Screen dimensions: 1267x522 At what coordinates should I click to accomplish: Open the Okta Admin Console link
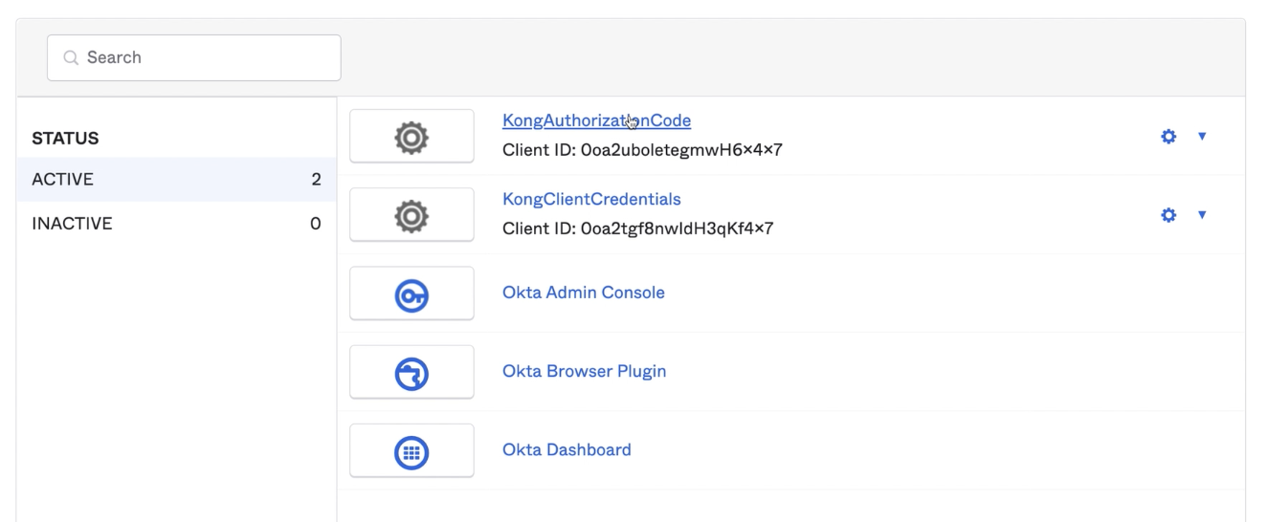(x=583, y=293)
